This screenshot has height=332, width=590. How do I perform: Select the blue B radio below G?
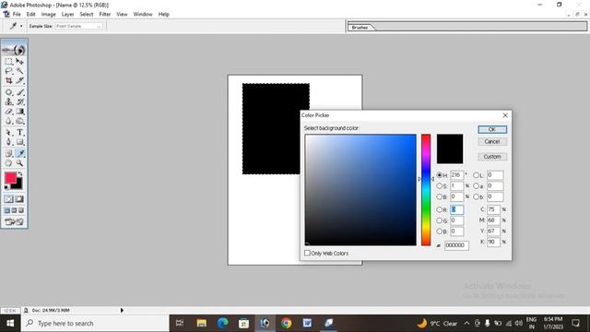439,231
